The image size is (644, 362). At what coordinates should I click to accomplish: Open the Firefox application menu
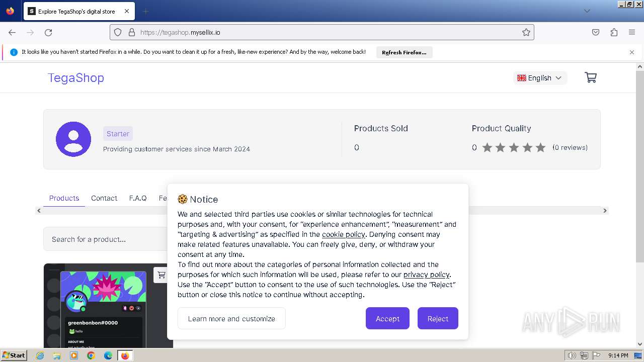click(632, 32)
